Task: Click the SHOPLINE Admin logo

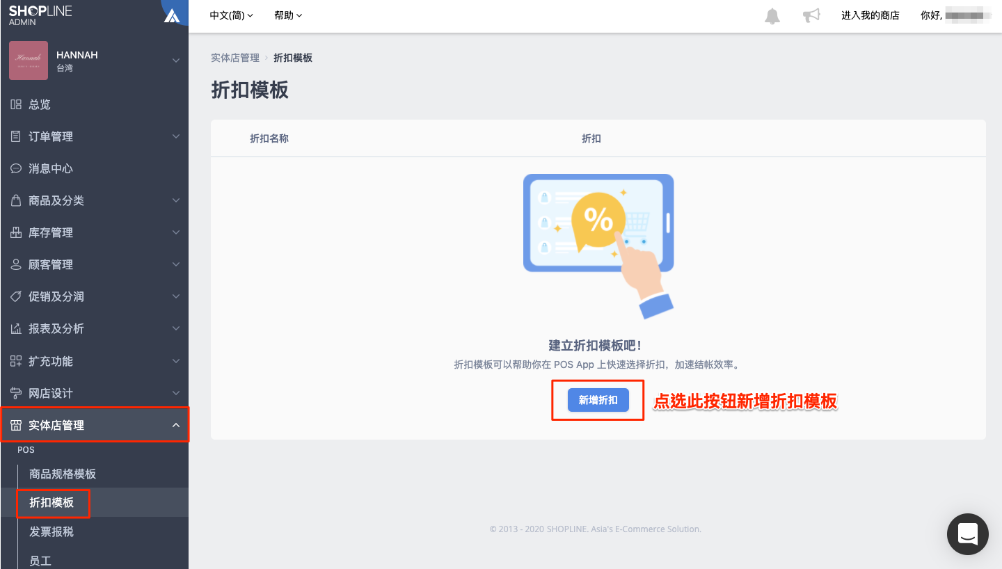Action: 40,15
